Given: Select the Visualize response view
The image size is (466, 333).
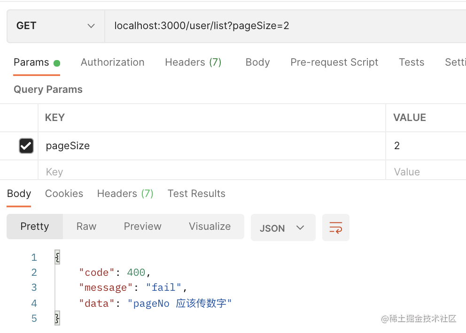Looking at the screenshot, I should point(210,227).
